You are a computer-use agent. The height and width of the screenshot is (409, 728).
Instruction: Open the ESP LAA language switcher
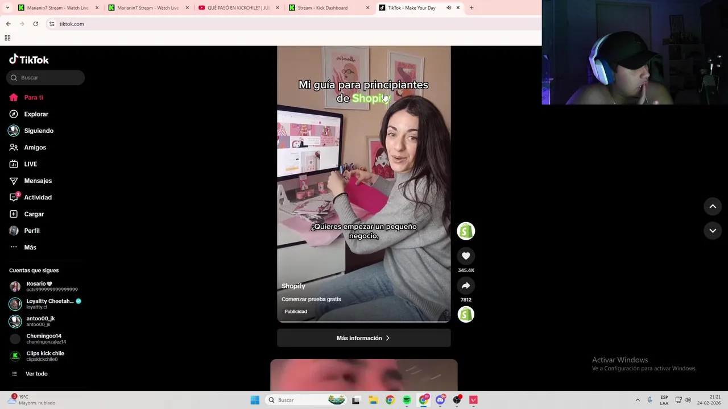(x=664, y=400)
